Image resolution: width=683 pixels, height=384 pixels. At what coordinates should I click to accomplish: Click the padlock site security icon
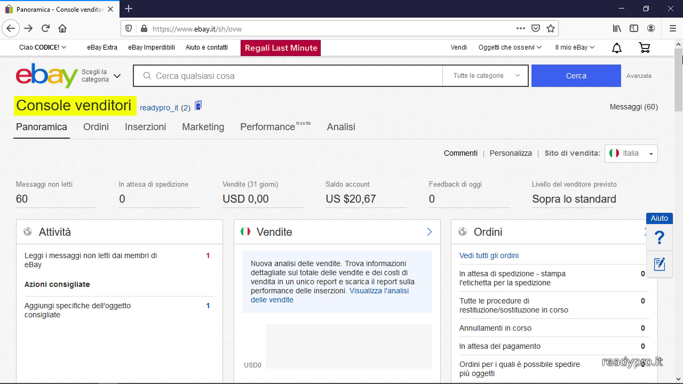pos(143,28)
